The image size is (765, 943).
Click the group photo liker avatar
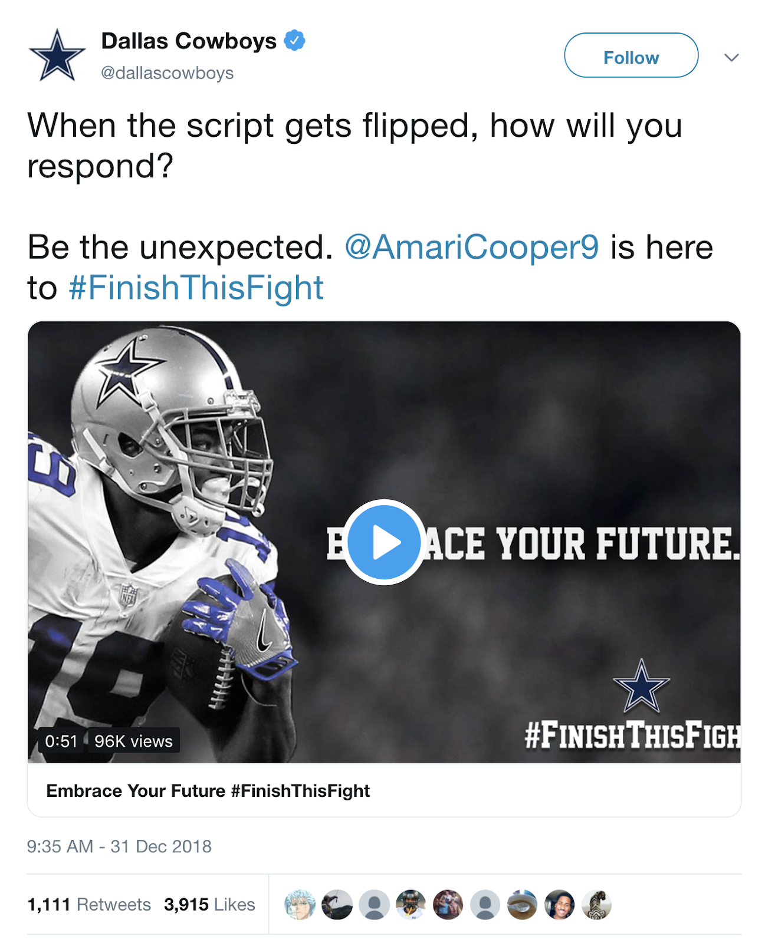448,905
